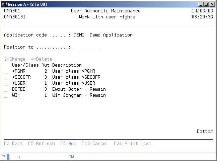Click F12=Cancel function key

click(x=95, y=144)
